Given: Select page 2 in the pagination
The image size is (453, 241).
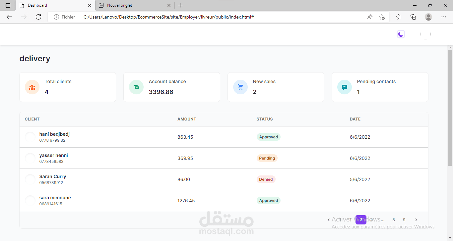Looking at the screenshot, I should (350, 220).
